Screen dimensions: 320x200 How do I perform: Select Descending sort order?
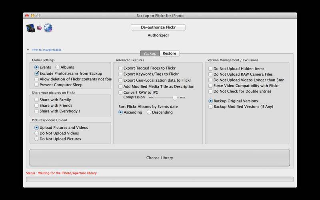(x=149, y=112)
